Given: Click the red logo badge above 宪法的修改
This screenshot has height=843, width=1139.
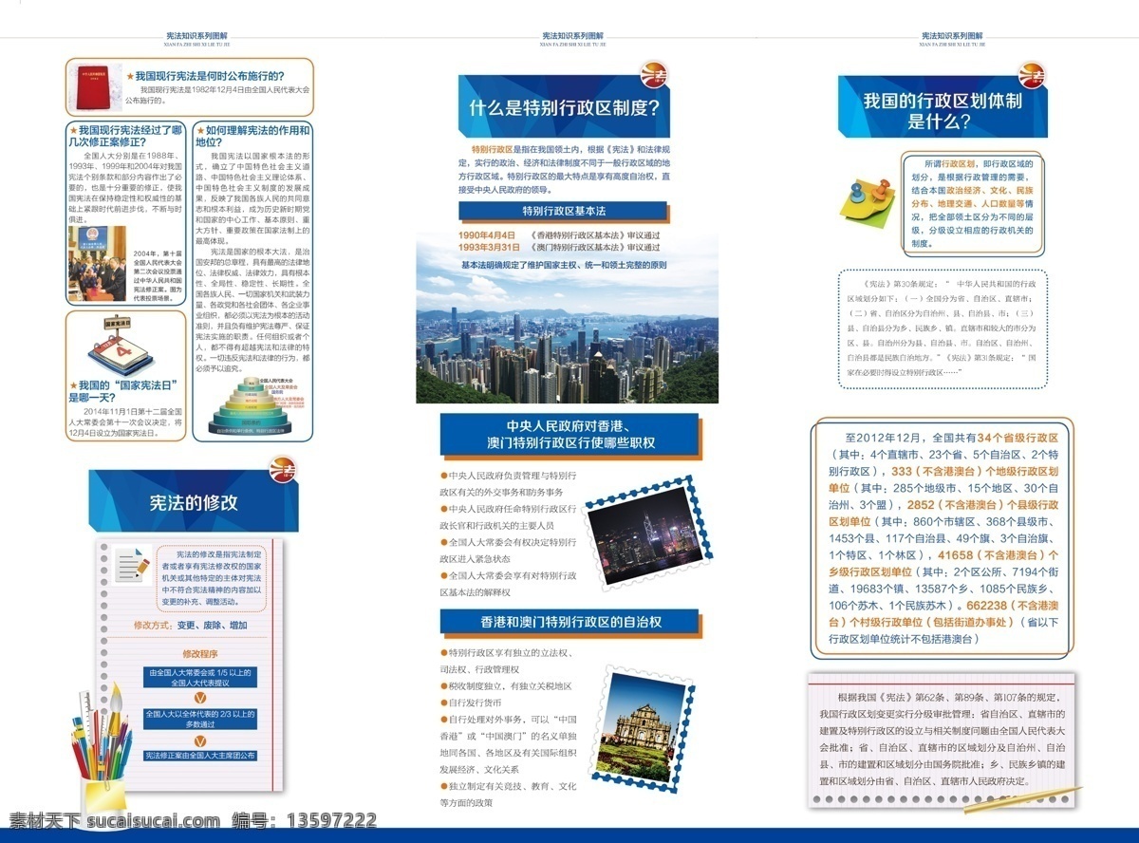Looking at the screenshot, I should pyautogui.click(x=284, y=466).
